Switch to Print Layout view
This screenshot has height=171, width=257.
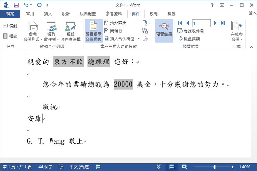coord(172,167)
